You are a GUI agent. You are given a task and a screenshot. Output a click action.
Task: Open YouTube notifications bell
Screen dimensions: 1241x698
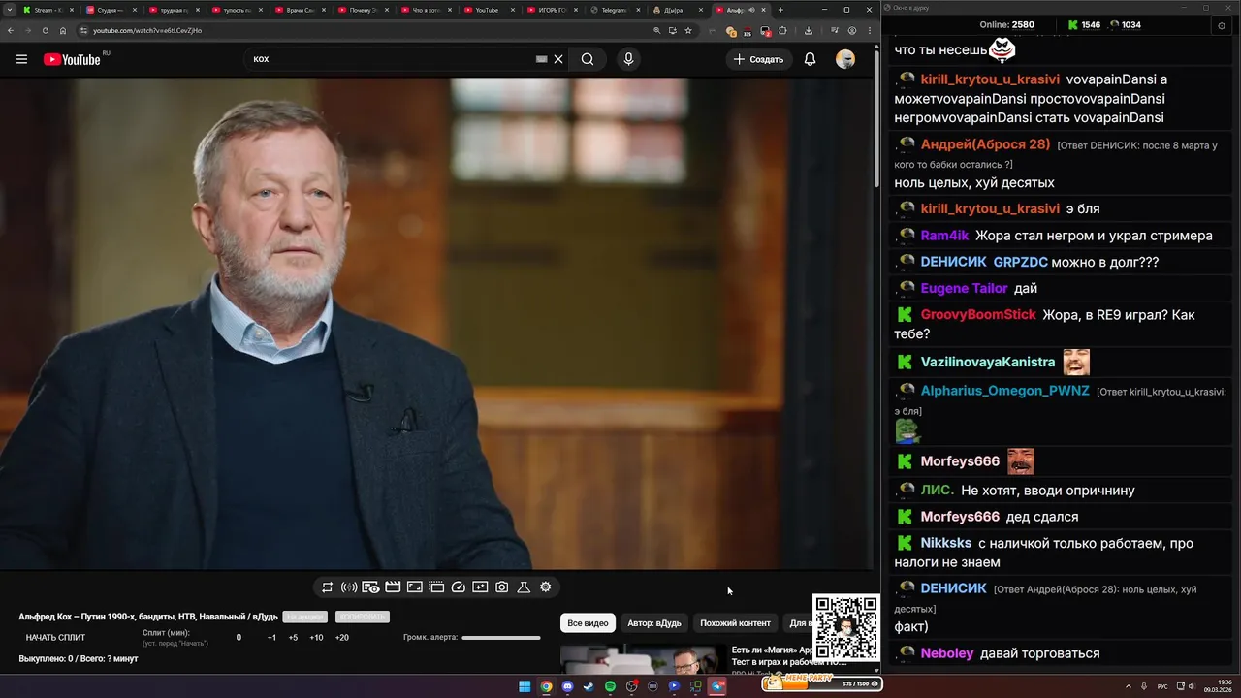tap(810, 59)
